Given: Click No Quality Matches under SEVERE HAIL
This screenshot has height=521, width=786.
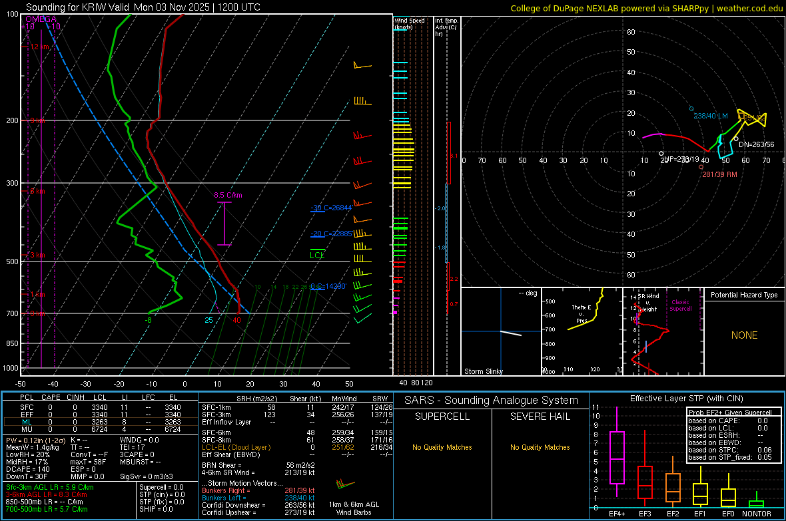Looking at the screenshot, I should click(x=540, y=447).
